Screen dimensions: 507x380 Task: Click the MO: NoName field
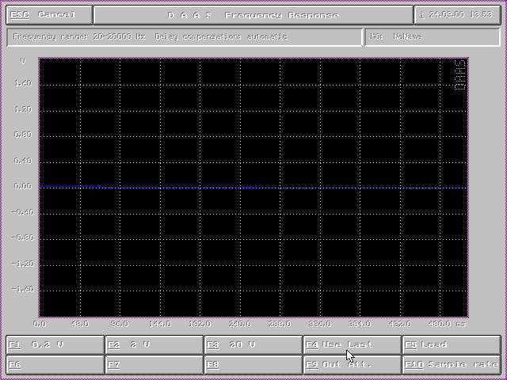(x=432, y=37)
